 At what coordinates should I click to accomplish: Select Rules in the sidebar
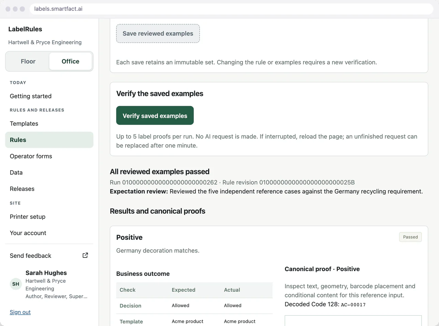point(49,140)
